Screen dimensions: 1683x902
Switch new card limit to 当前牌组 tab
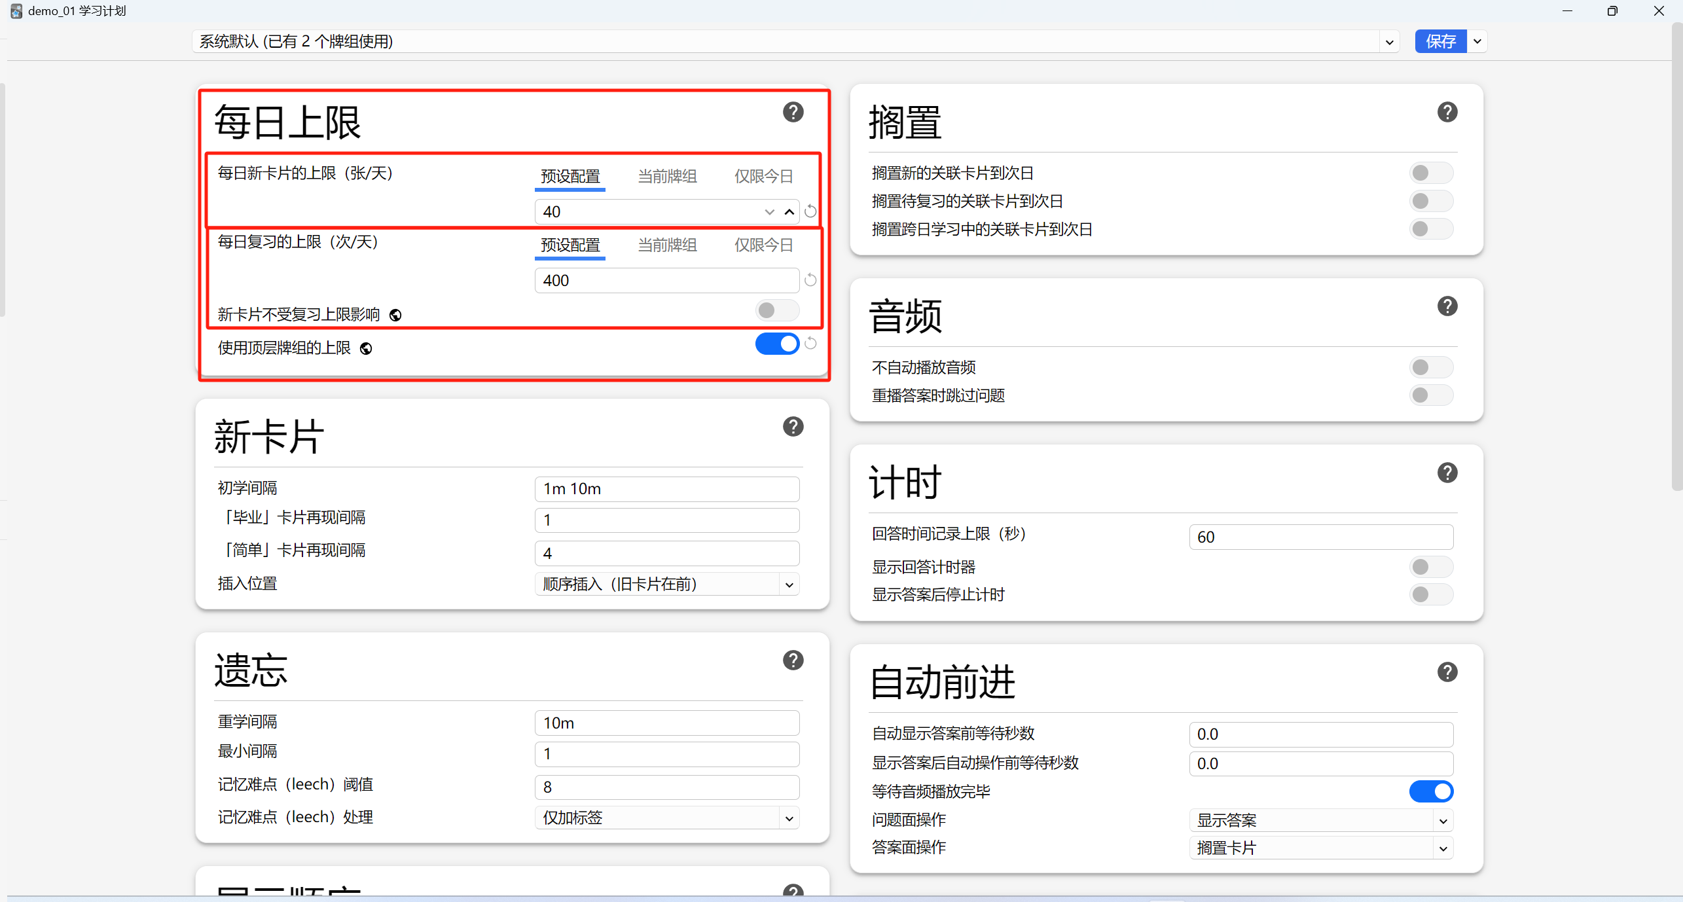[x=666, y=176]
